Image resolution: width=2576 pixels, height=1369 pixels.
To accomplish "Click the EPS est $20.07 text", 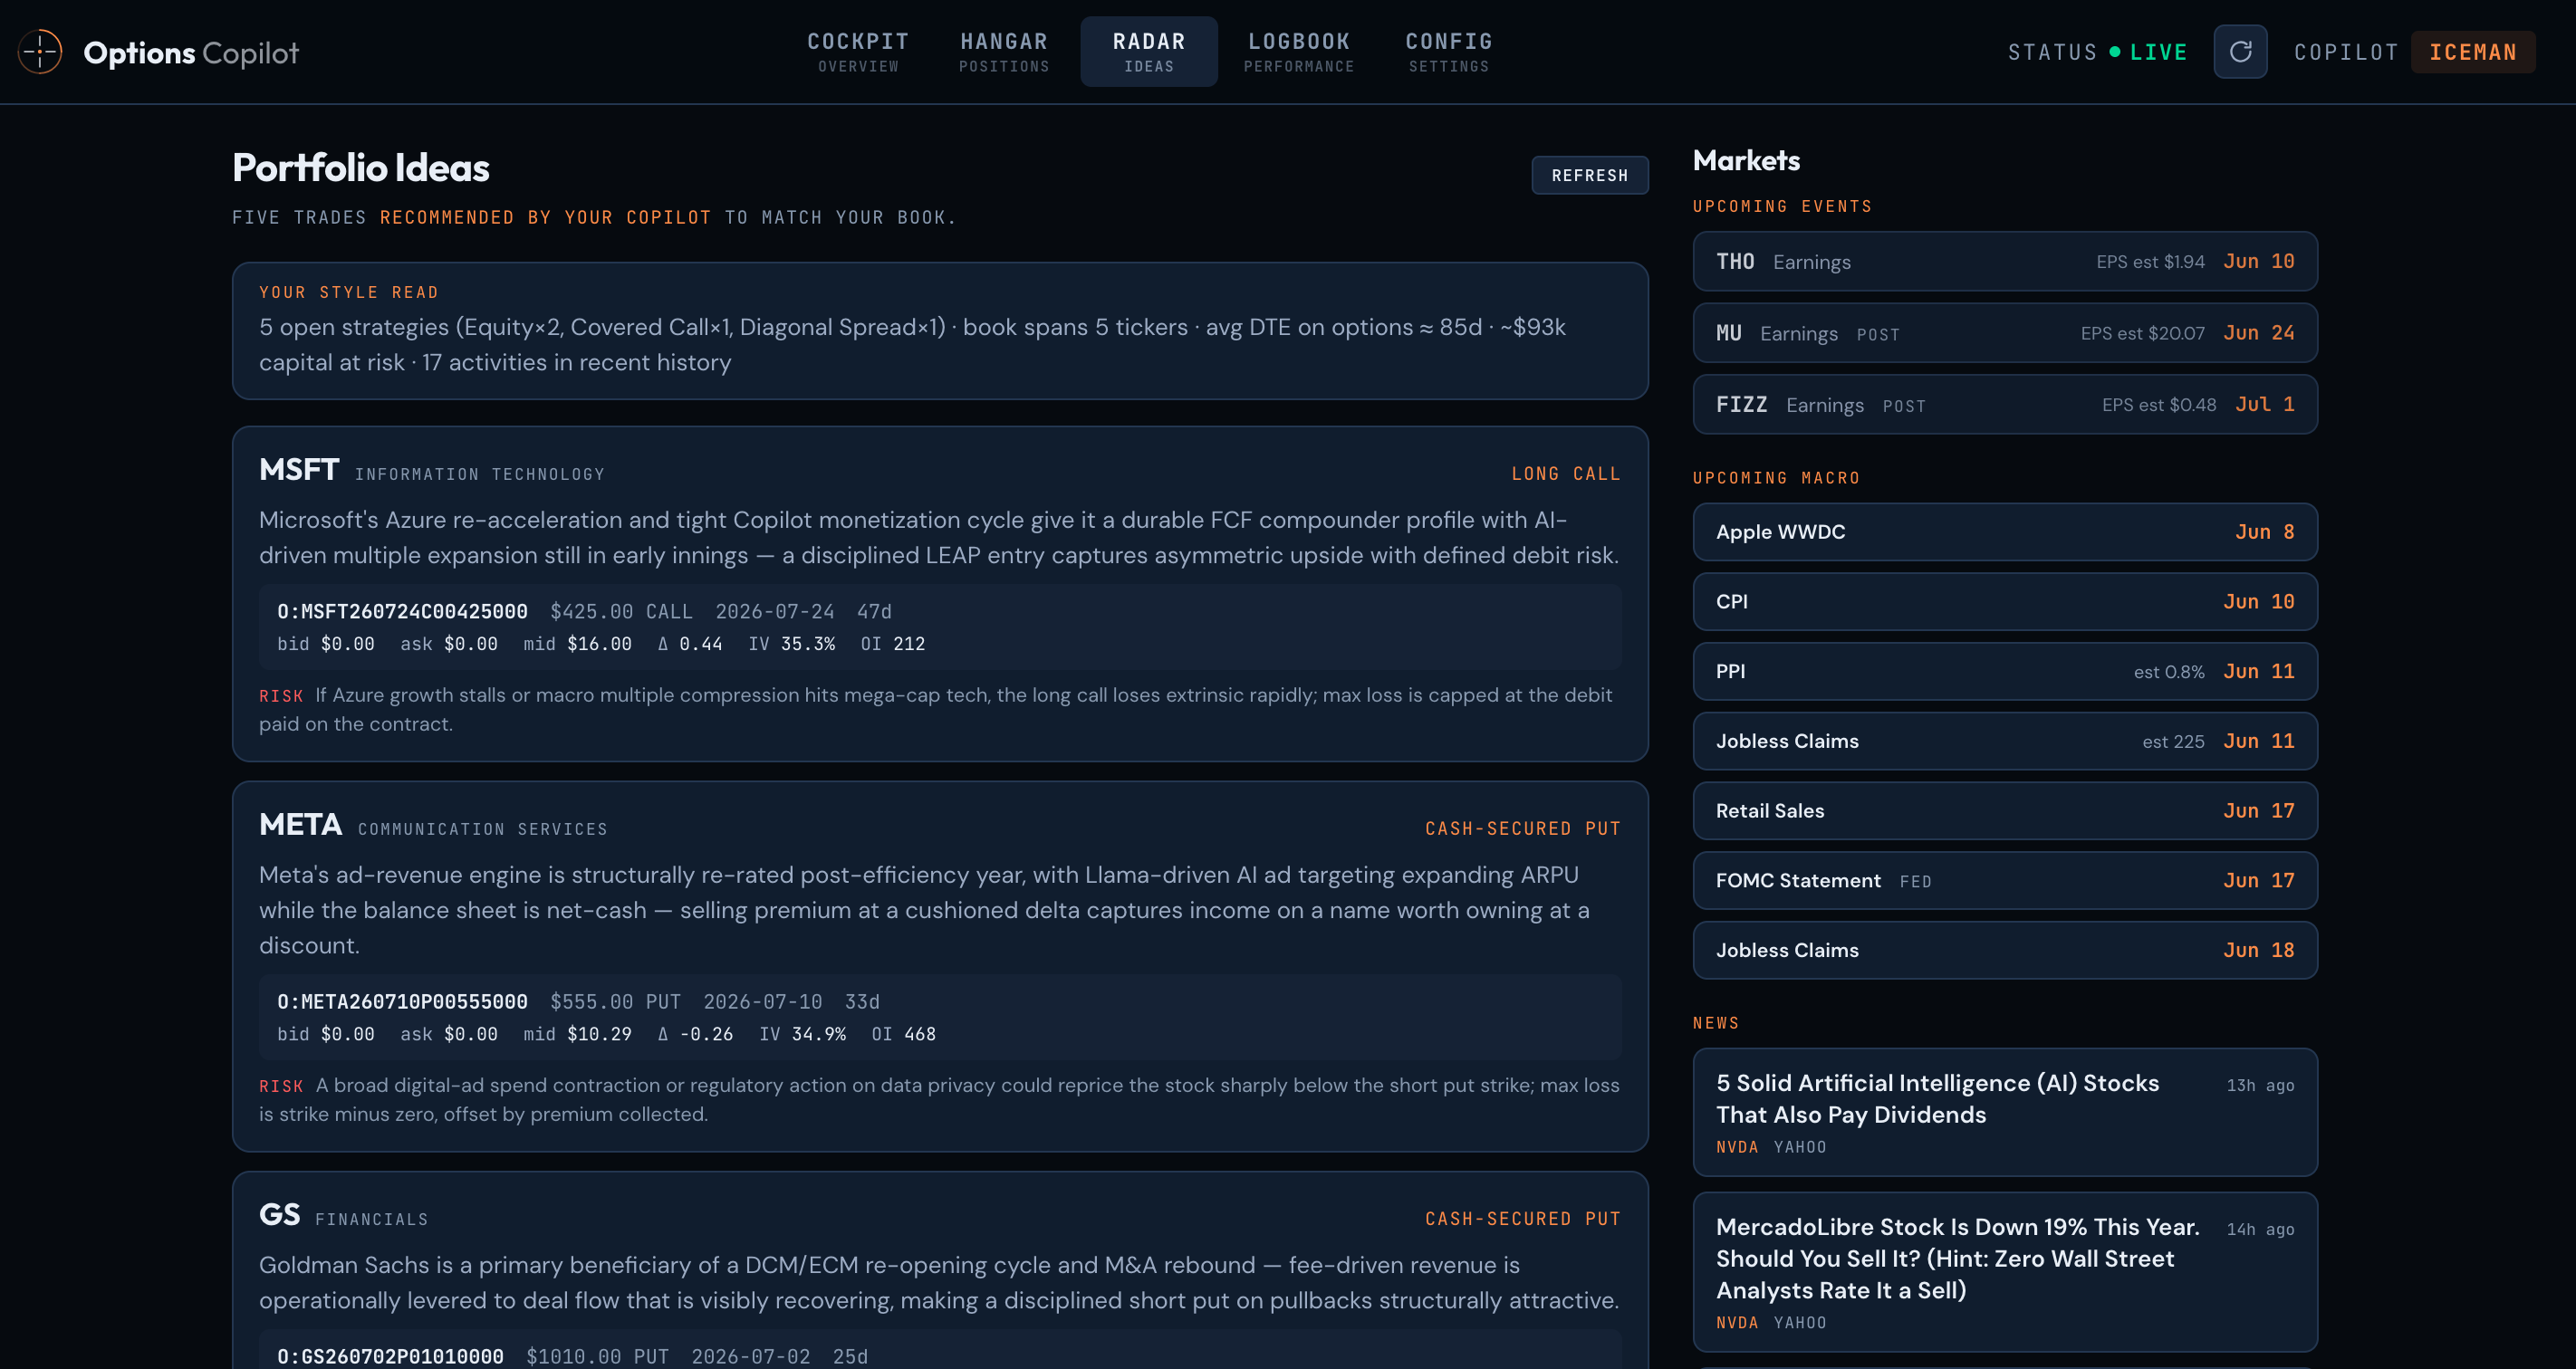I will pyautogui.click(x=2142, y=334).
